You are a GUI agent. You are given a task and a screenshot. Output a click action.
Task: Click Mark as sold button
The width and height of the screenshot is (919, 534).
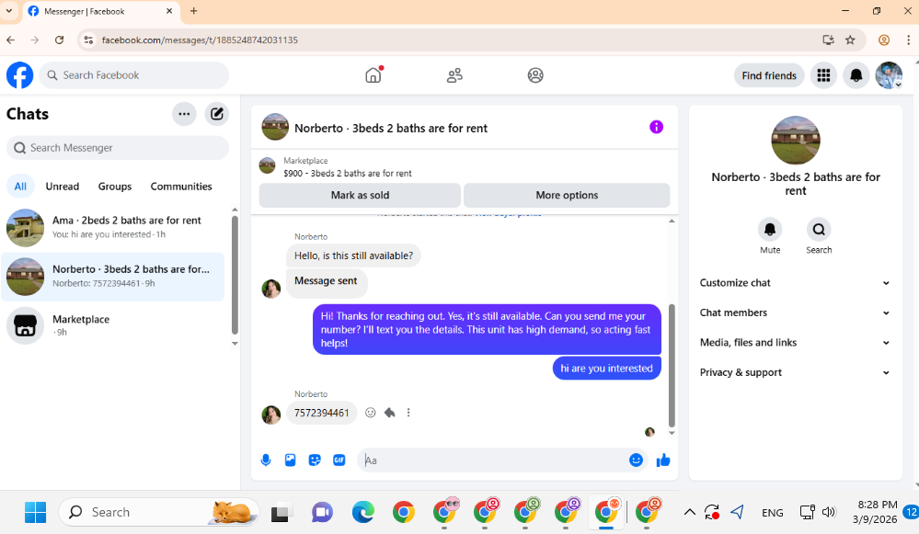360,195
